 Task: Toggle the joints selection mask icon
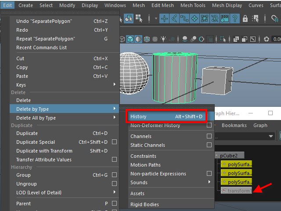(174, 18)
